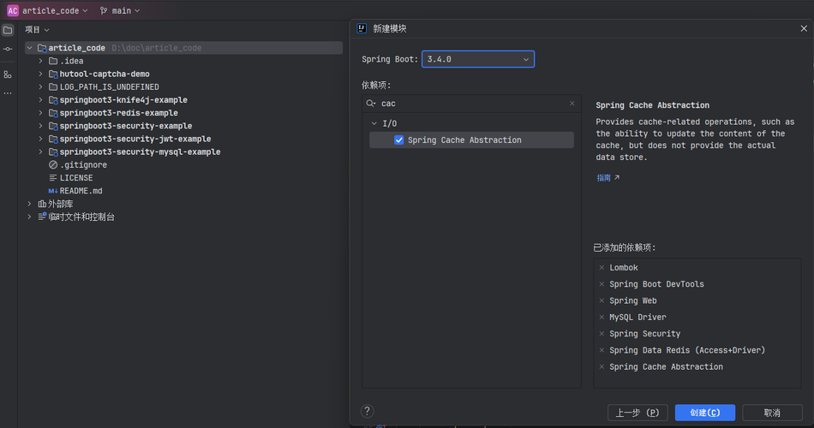Click the help question mark icon

[x=367, y=412]
